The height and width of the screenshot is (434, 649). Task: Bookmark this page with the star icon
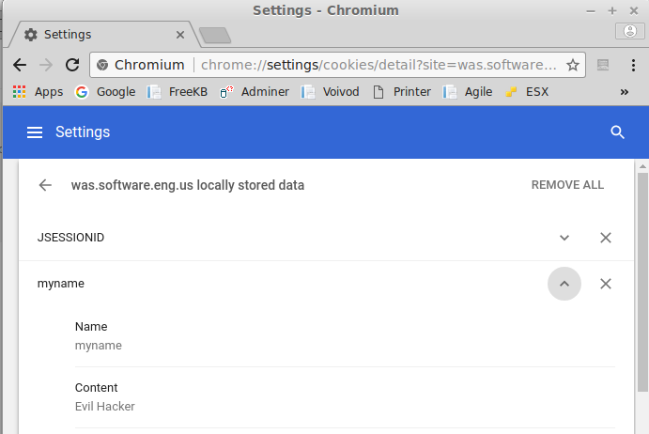(573, 65)
